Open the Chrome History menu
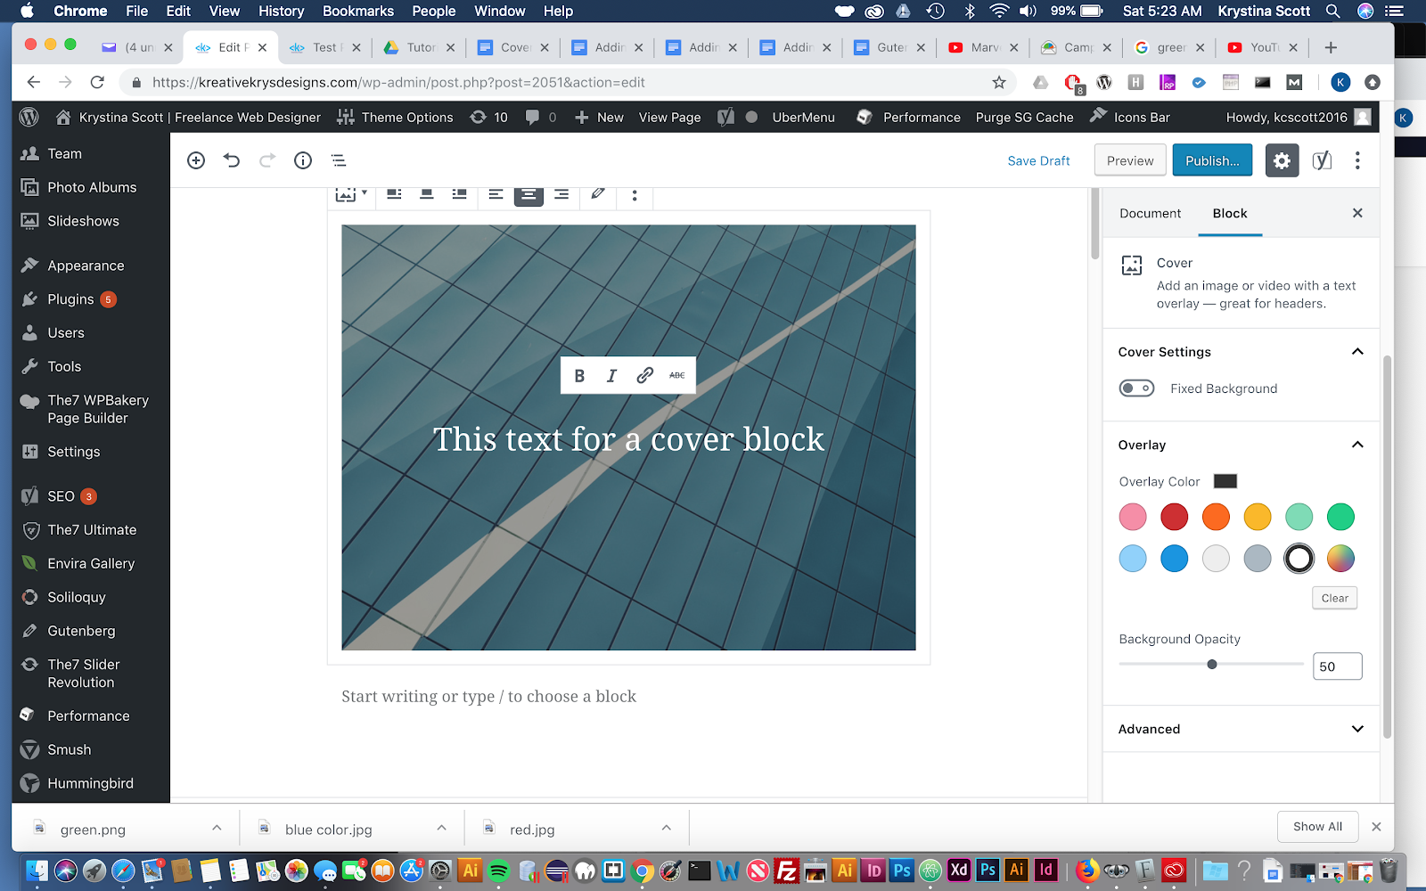1426x891 pixels. [x=281, y=11]
